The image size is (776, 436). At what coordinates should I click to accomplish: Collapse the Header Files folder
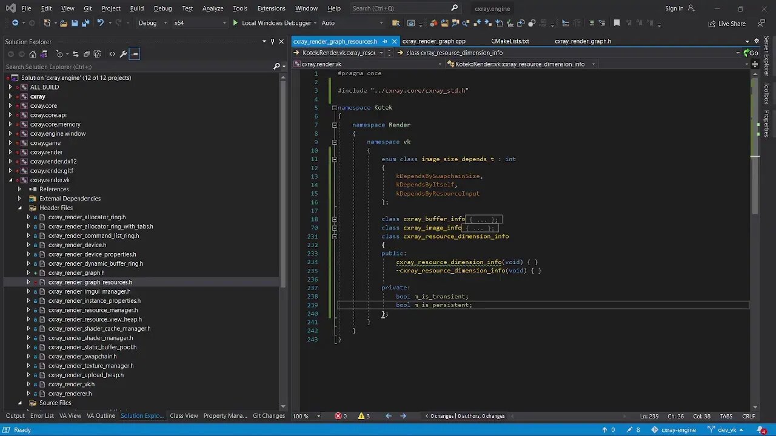(x=19, y=208)
